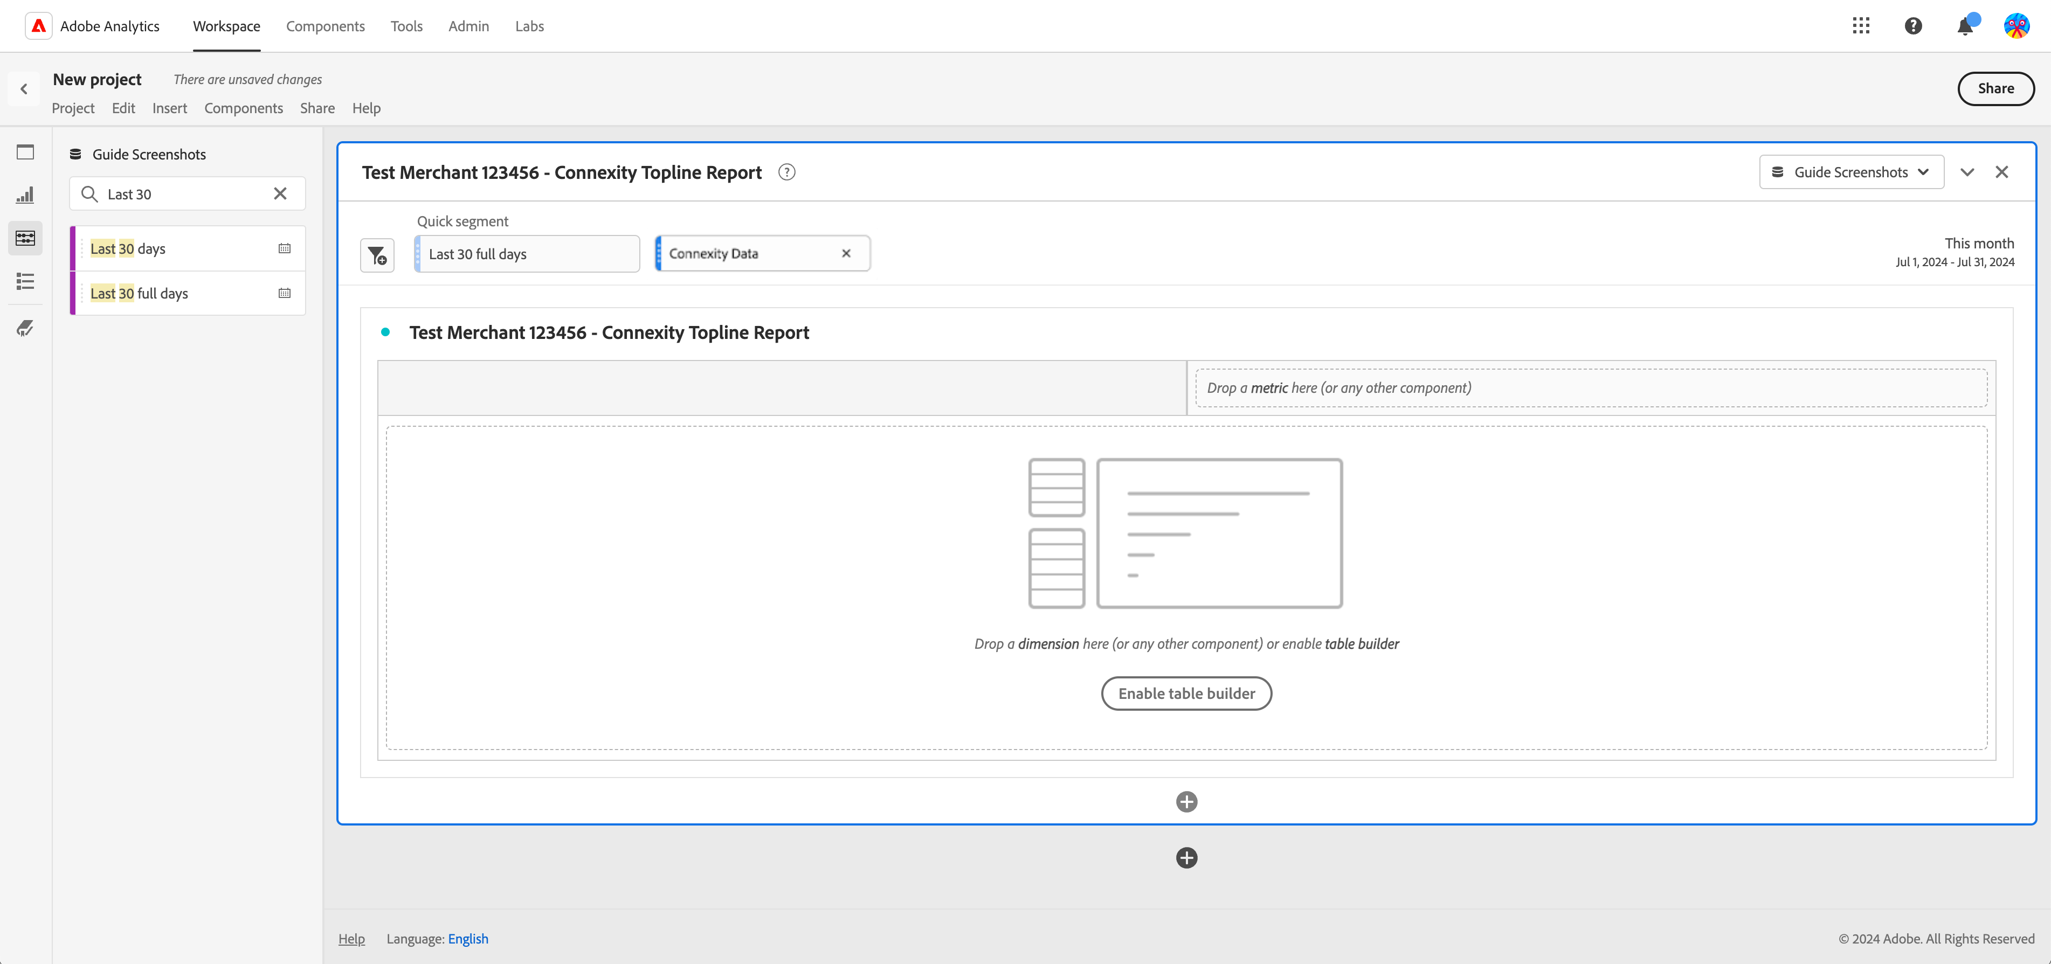Open the notifications bell icon
Image resolution: width=2051 pixels, height=964 pixels.
(1965, 26)
